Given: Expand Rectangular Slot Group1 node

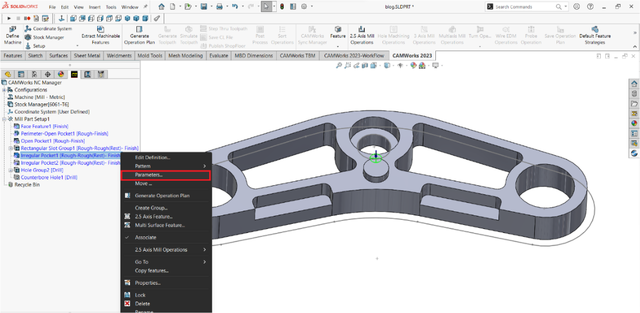Looking at the screenshot, I should [11, 148].
